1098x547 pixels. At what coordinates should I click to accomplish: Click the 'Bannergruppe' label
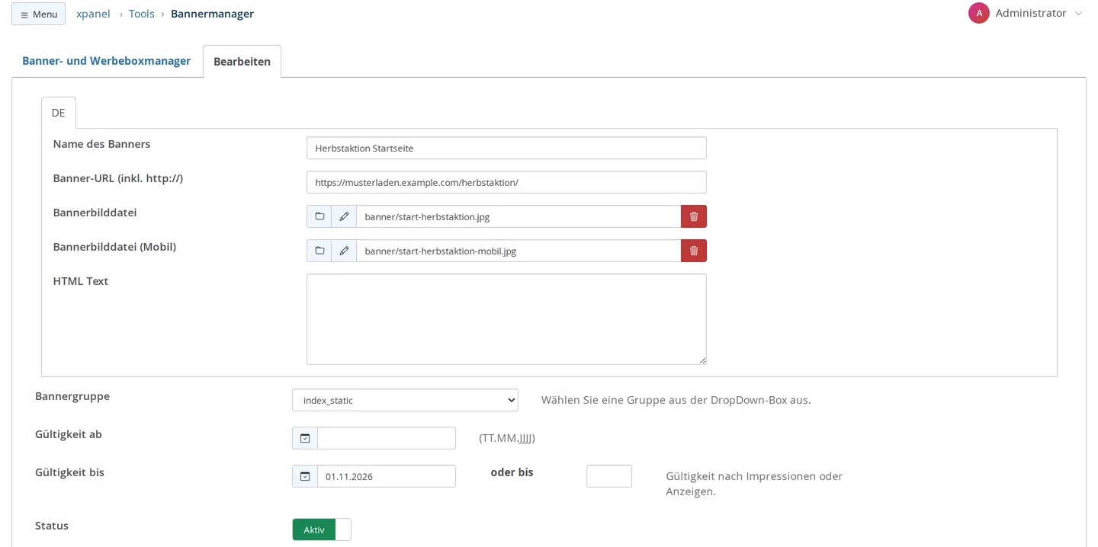[72, 396]
